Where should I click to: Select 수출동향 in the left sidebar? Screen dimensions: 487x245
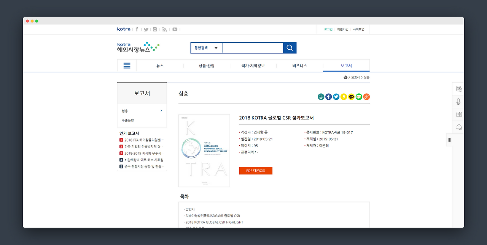[x=128, y=120]
